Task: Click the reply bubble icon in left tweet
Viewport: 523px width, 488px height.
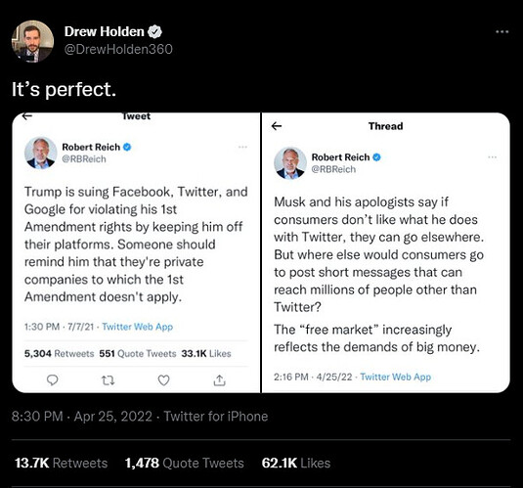Action: (53, 380)
